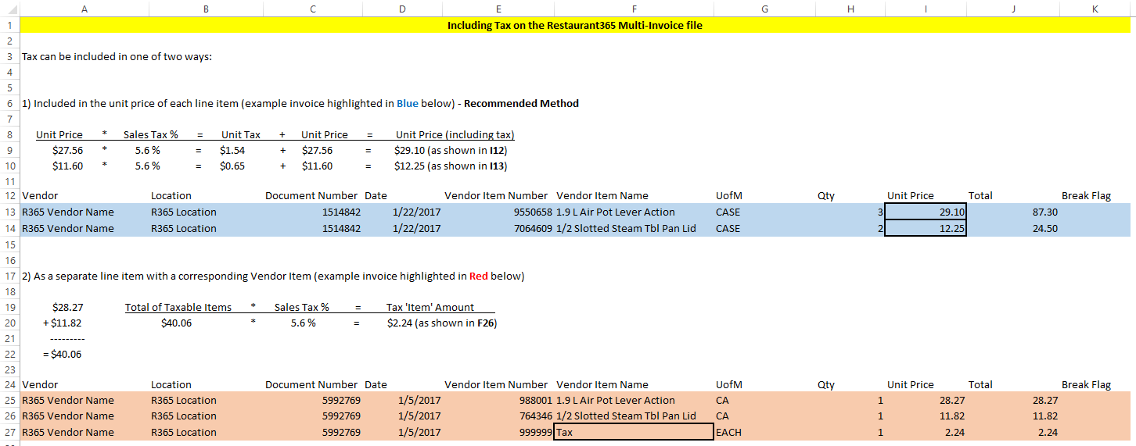Screen dimensions: 1136x446
Task: Click the Recommended Method line in row 6
Action: (300, 103)
